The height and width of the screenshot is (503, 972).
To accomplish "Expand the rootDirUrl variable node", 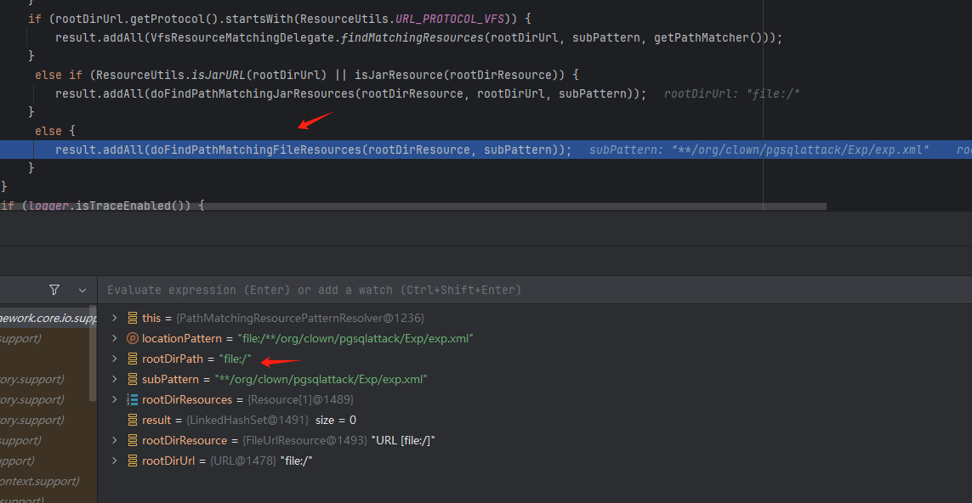I will point(114,461).
